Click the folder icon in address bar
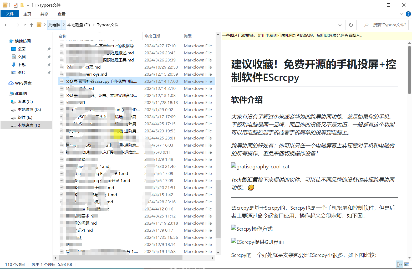Viewport: 412px width, 269px height. point(39,25)
